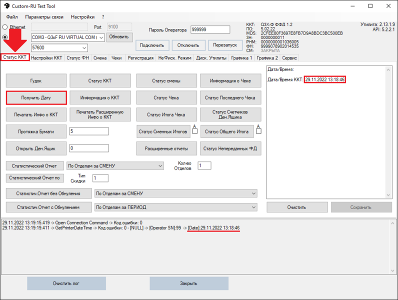Click the Custom-RU Test Tool title bar icon
398x300 pixels.
pyautogui.click(x=6, y=6)
